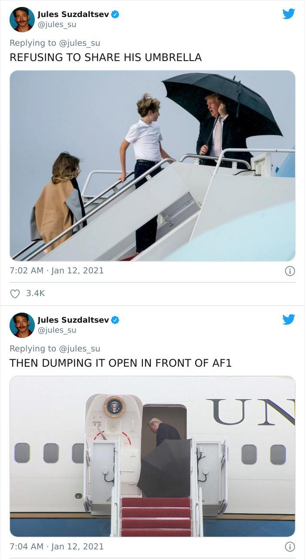Open the Air Force One door photo

(x=152, y=456)
